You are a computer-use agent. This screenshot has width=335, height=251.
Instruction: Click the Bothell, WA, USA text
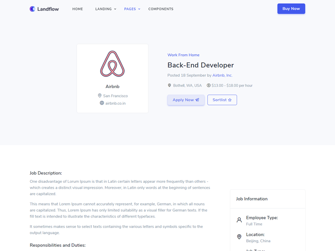187,85
